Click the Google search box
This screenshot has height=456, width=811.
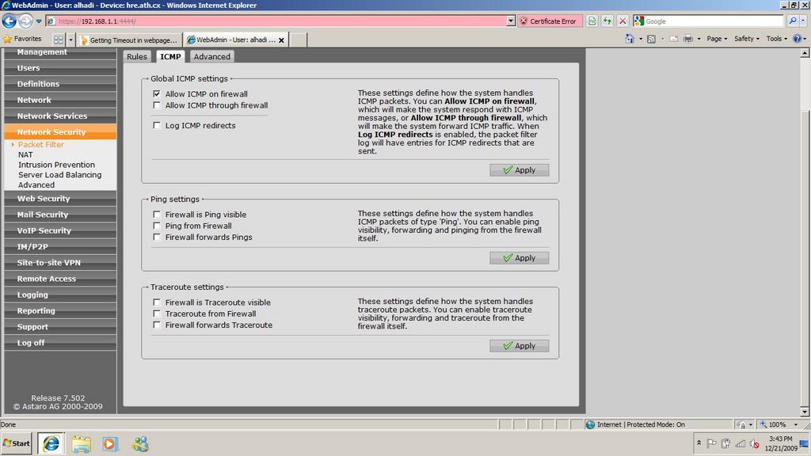coord(714,21)
